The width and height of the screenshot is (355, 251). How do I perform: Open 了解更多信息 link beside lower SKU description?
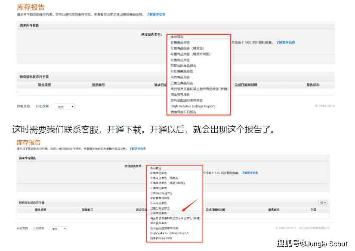[x=250, y=173]
